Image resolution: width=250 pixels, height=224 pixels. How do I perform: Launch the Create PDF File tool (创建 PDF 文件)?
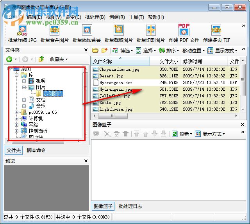pos(184,34)
